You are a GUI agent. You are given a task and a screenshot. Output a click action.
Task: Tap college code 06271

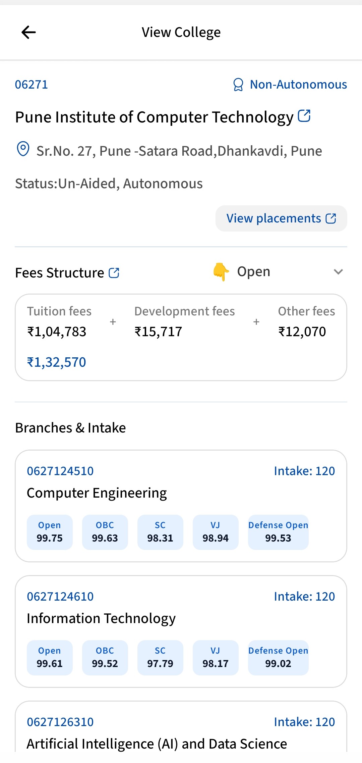click(32, 85)
